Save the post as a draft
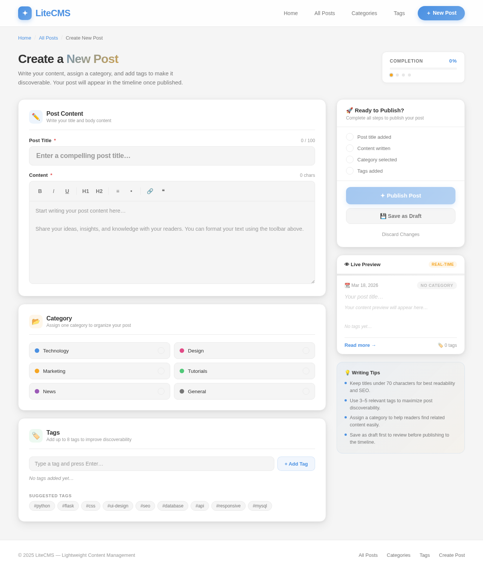The width and height of the screenshot is (483, 570). click(400, 216)
